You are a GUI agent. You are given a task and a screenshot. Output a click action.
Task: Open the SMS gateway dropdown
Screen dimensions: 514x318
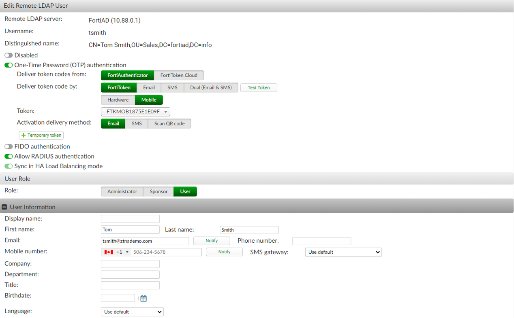click(343, 252)
